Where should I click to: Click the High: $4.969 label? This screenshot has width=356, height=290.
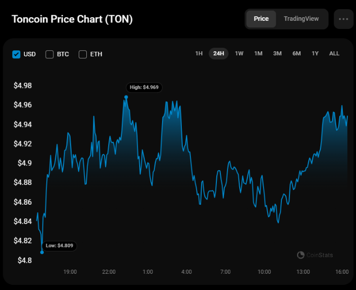coord(144,87)
